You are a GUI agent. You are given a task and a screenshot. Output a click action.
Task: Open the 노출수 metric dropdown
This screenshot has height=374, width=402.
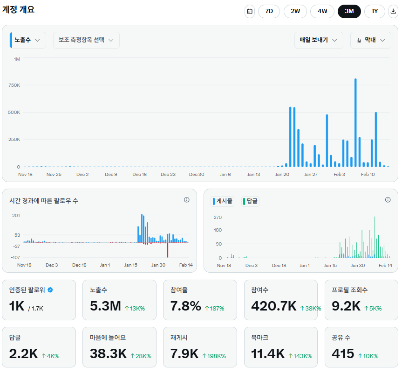pos(27,40)
